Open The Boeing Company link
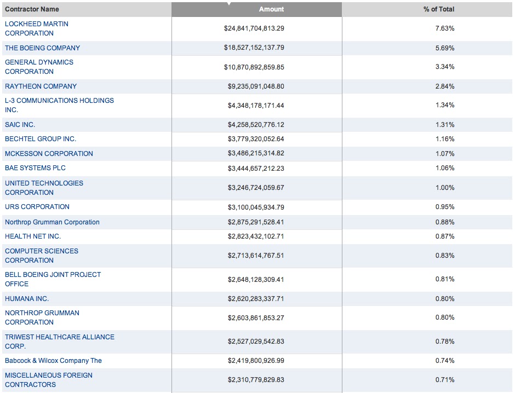The width and height of the screenshot is (515, 393). 42,48
